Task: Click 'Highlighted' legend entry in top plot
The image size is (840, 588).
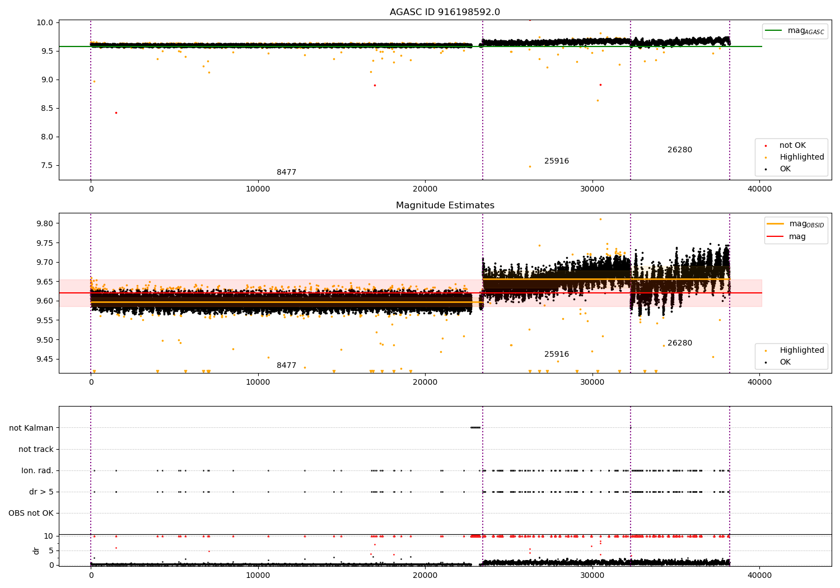Action: [802, 157]
